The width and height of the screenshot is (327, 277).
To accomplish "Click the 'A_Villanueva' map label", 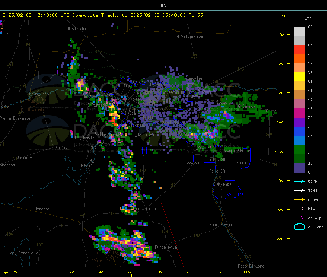I will 190,36.
